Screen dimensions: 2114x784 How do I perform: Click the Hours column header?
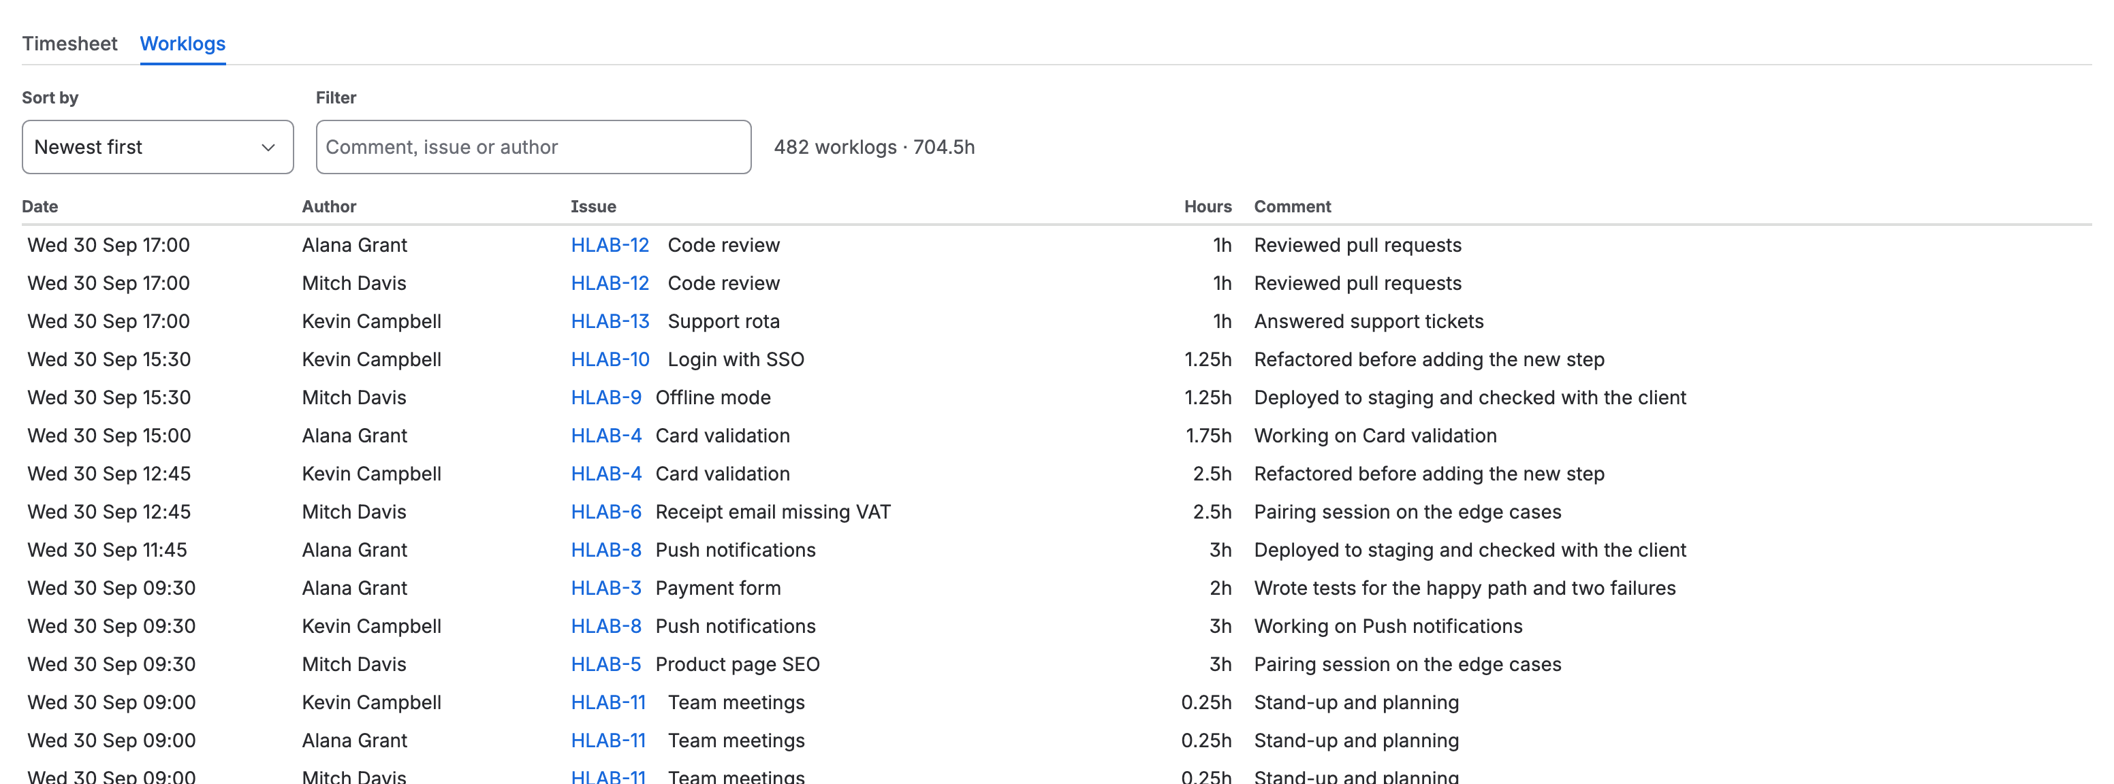click(x=1208, y=207)
